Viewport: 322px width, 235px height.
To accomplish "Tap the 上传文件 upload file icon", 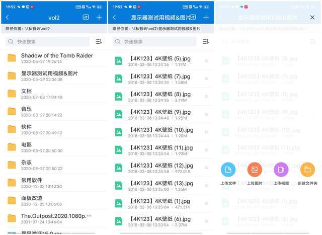I will point(228,170).
